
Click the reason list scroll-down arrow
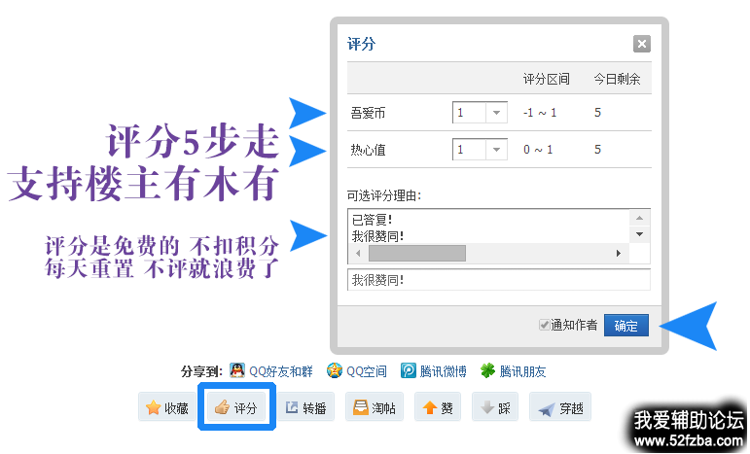639,234
